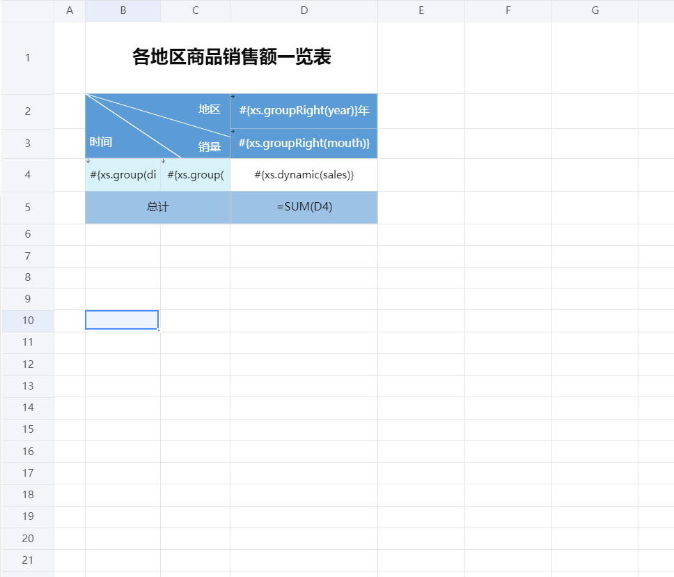The height and width of the screenshot is (577, 674).
Task: Click the 地区 label in header cell
Action: 210,109
